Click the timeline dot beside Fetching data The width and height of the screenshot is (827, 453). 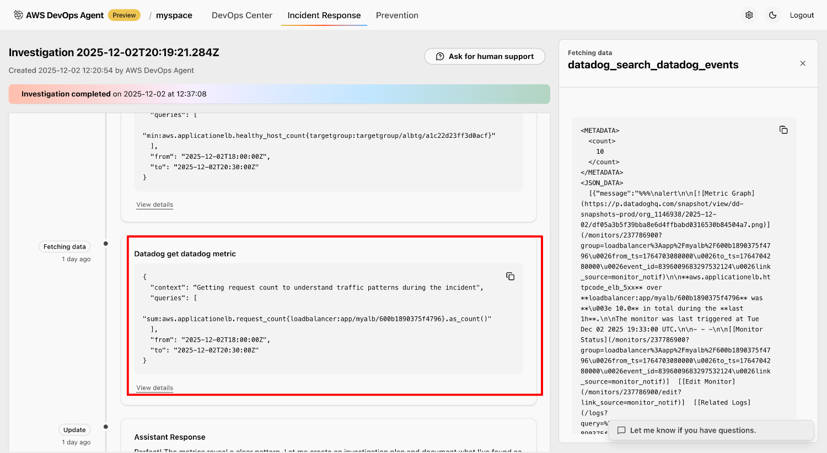pos(106,244)
